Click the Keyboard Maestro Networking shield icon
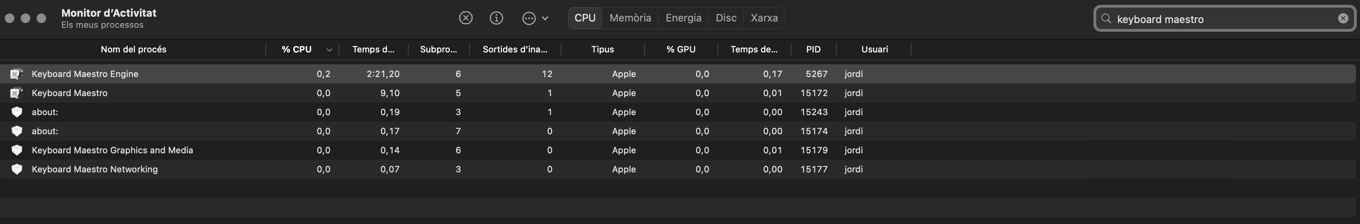The width and height of the screenshot is (1360, 224). tap(17, 169)
